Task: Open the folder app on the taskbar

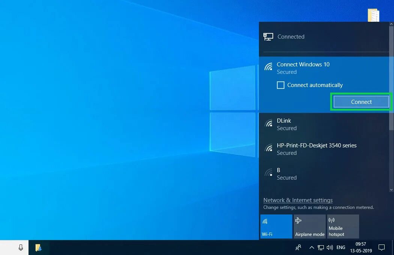Action: point(38,247)
